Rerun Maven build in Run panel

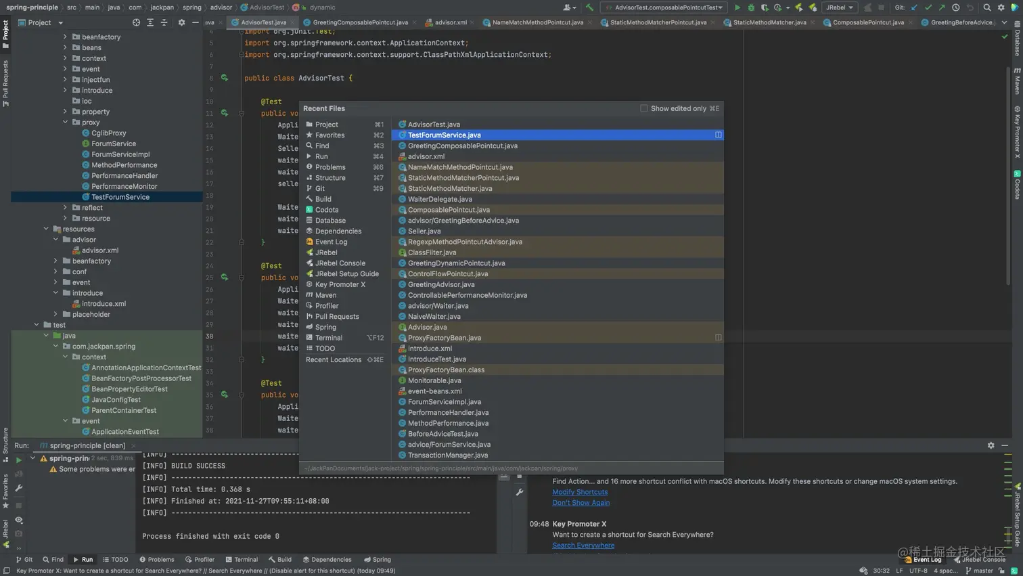coord(19,460)
